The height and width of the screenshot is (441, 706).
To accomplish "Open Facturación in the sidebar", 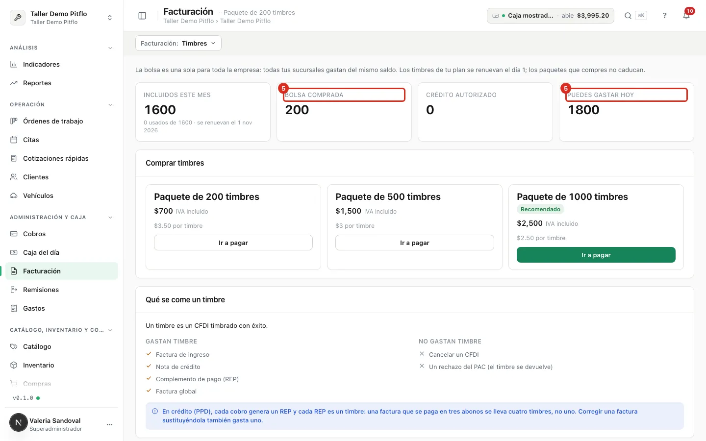I will pyautogui.click(x=62, y=271).
